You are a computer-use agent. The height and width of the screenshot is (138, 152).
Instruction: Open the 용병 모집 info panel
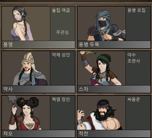138,24
